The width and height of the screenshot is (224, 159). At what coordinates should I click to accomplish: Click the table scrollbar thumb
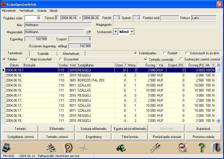[x=218, y=70]
